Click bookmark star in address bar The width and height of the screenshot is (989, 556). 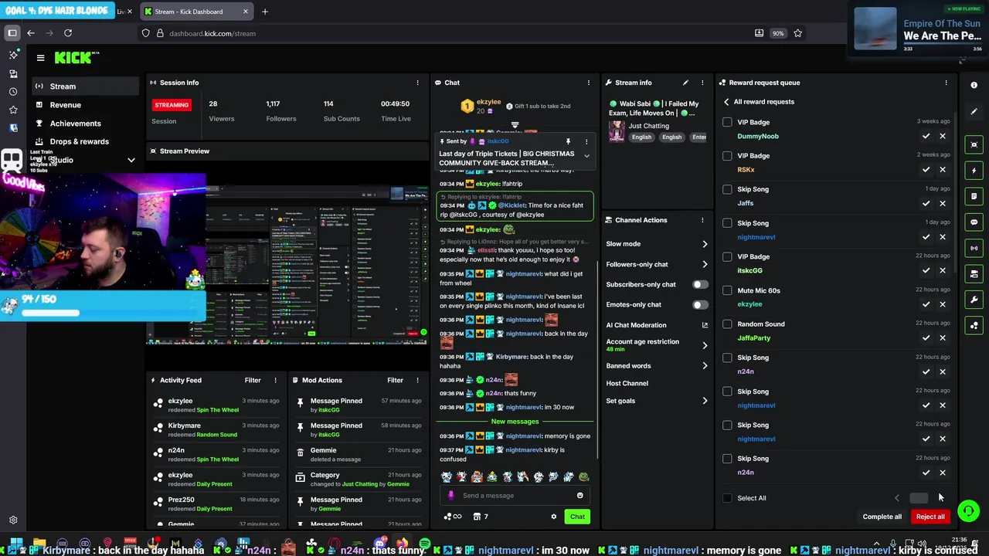point(797,33)
